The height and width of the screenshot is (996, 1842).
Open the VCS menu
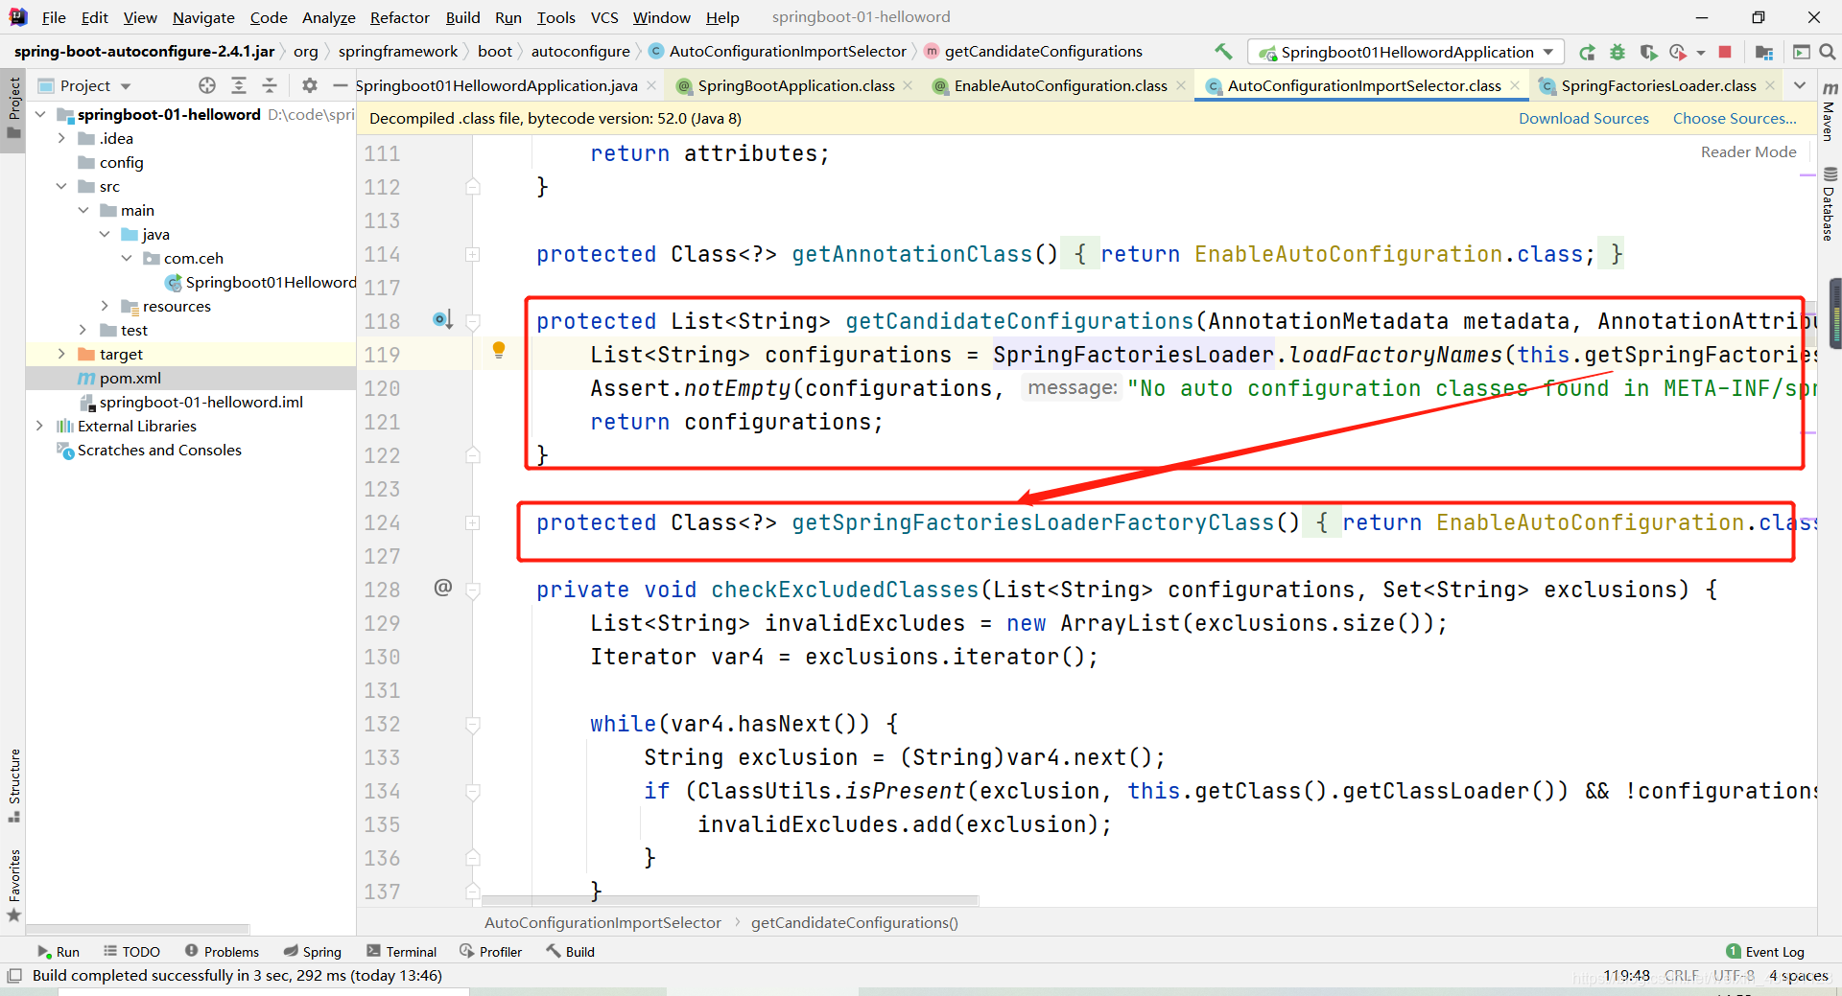coord(604,17)
